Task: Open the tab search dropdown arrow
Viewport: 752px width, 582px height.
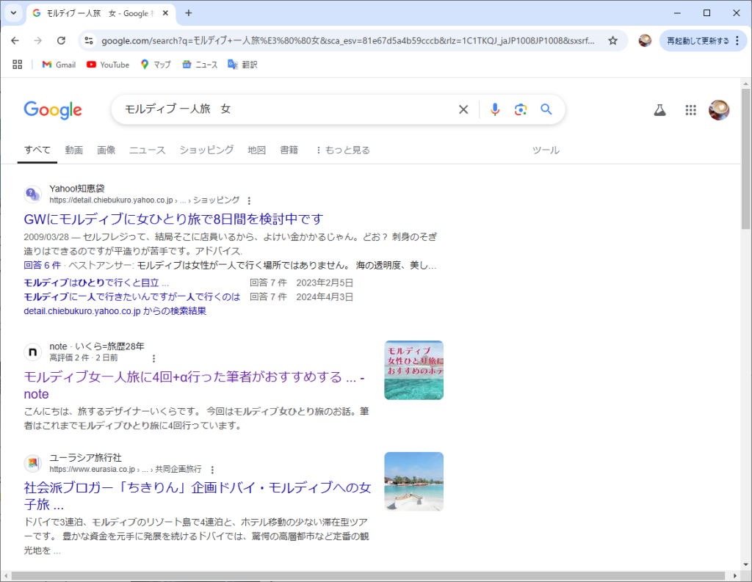Action: coord(13,13)
